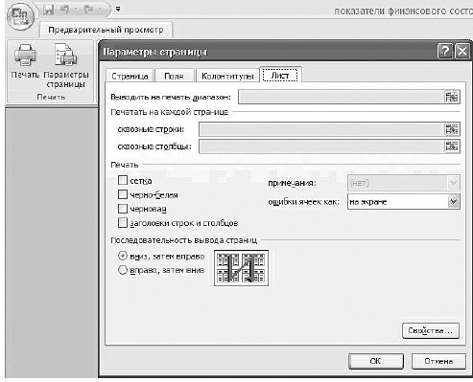Open the Предварительный просмотр ribbon tab

106,30
